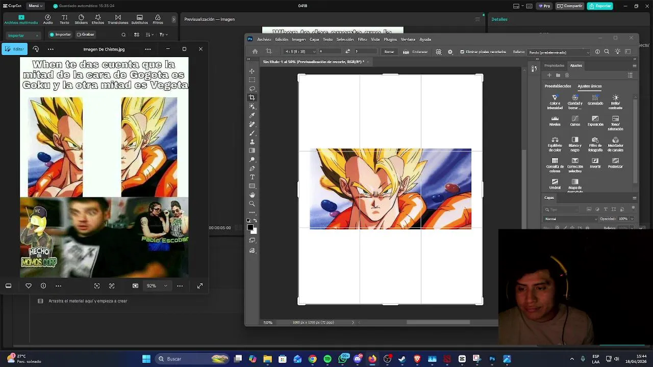Select the Zoom tool in Photoshop toolbar
The image size is (653, 367).
click(x=252, y=204)
